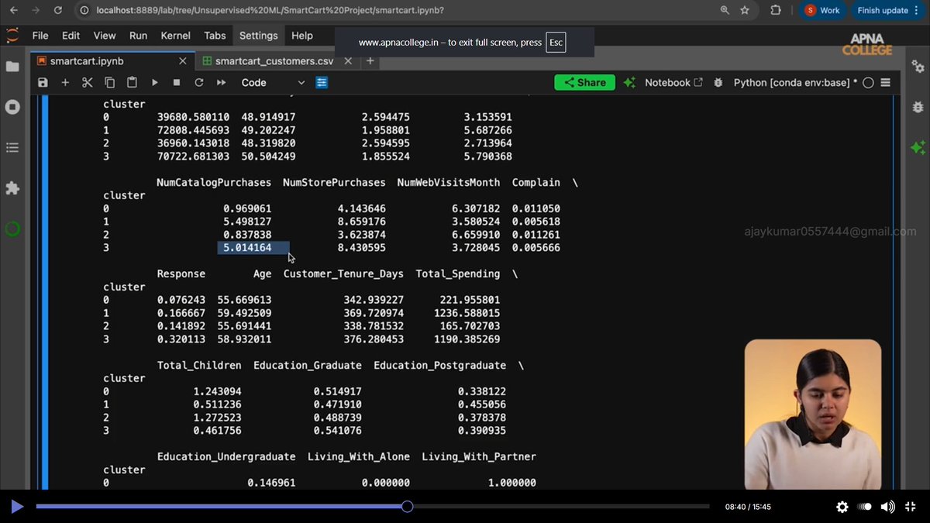This screenshot has height=523, width=930.
Task: Mute the video with the speaker icon
Action: pyautogui.click(x=888, y=507)
